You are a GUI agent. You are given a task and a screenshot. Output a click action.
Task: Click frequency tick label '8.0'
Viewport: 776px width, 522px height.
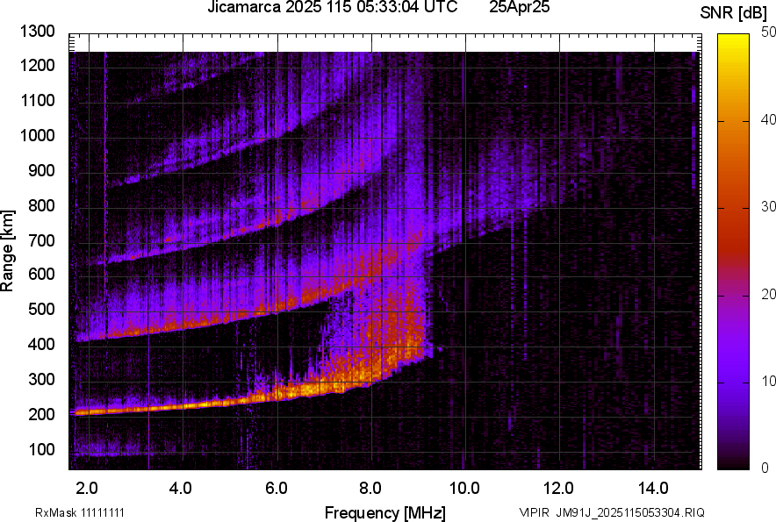tap(370, 489)
